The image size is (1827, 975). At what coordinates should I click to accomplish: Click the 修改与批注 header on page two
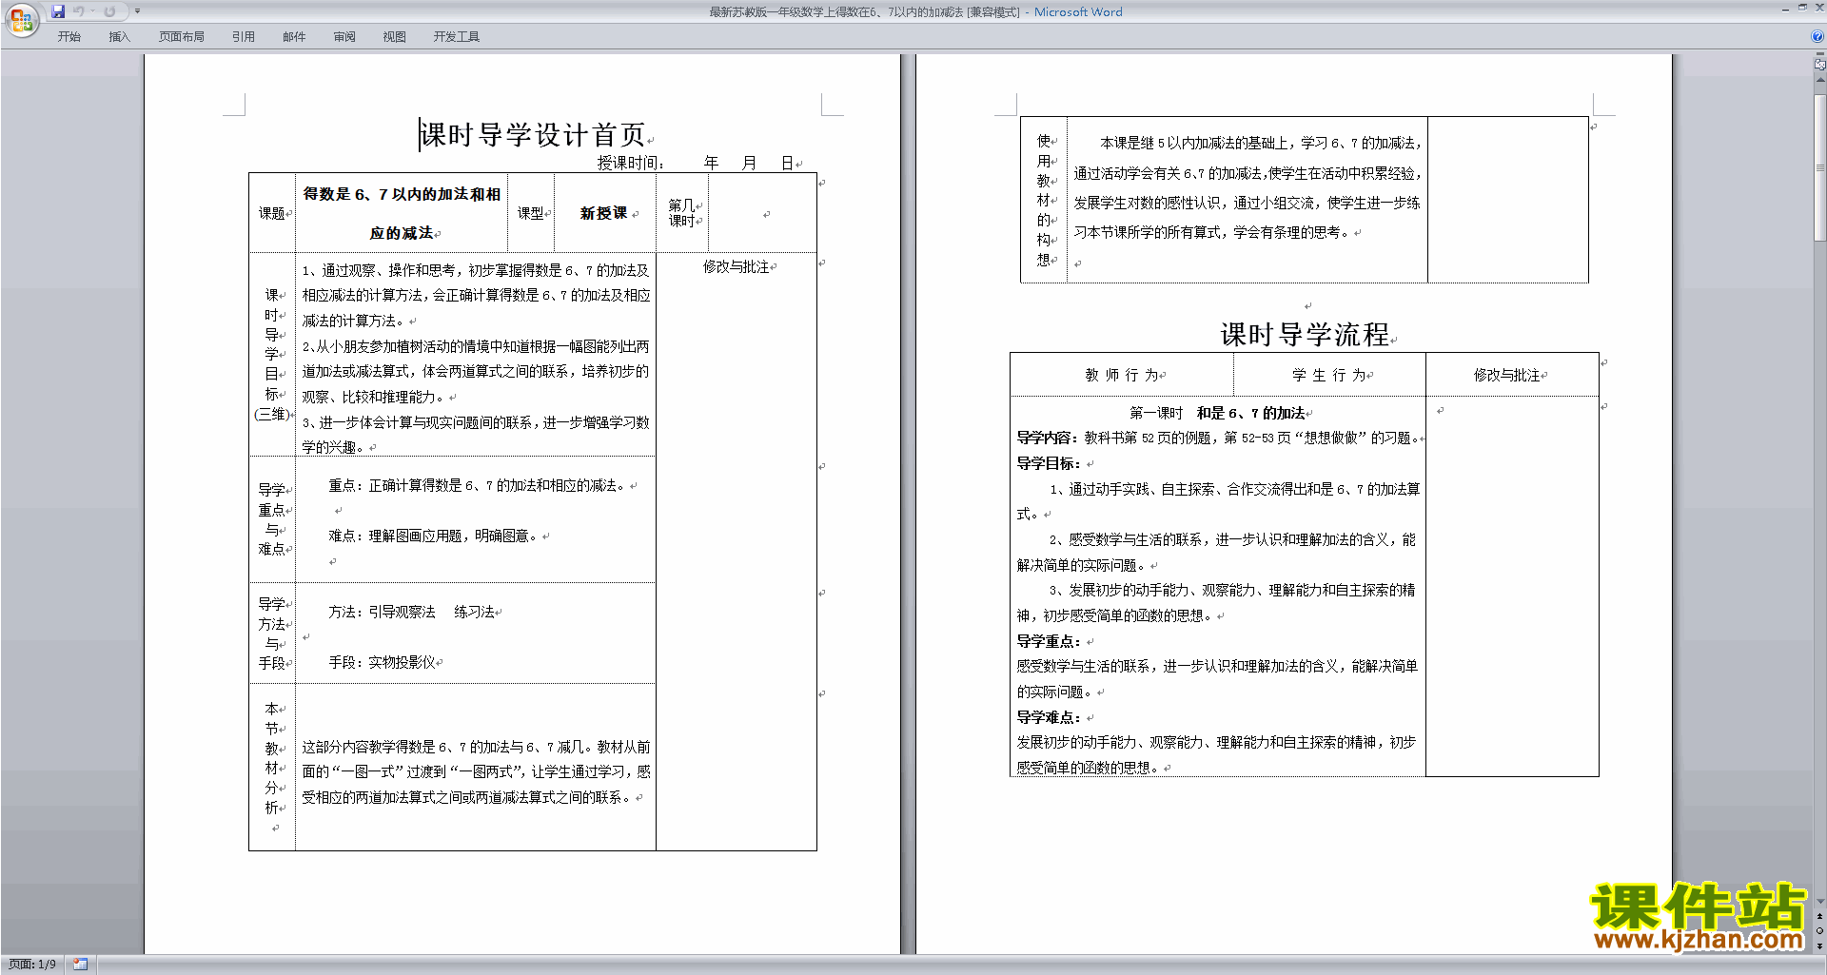1507,375
